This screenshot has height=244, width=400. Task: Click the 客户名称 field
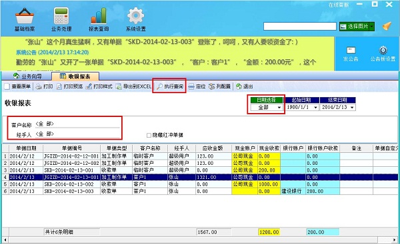(x=77, y=124)
